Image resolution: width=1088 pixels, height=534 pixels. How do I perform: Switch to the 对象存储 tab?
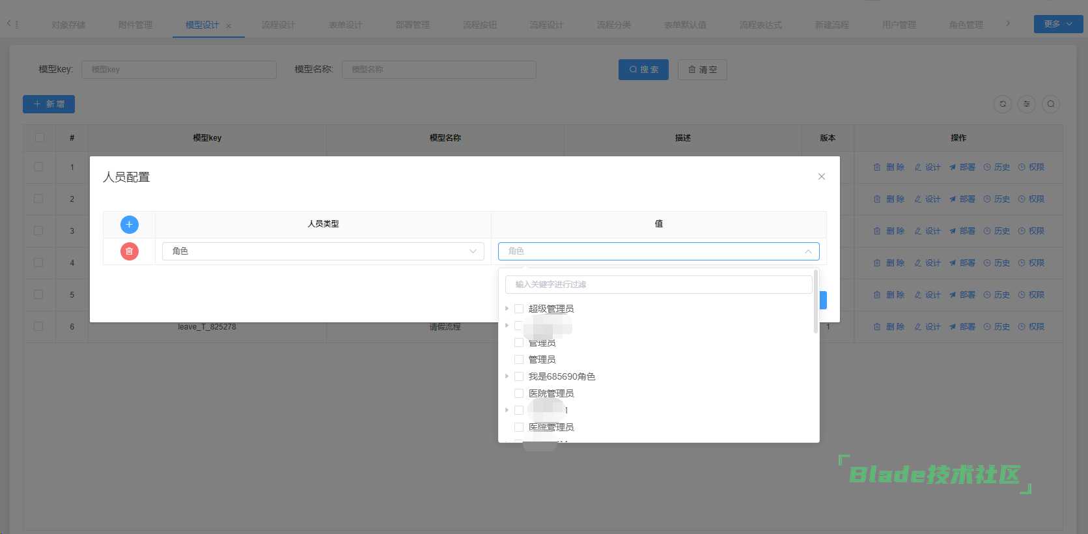pos(68,25)
